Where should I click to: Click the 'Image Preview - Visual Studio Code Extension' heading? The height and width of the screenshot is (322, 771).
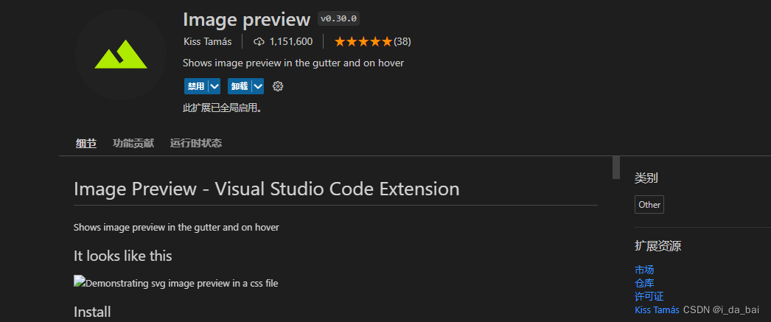[267, 189]
